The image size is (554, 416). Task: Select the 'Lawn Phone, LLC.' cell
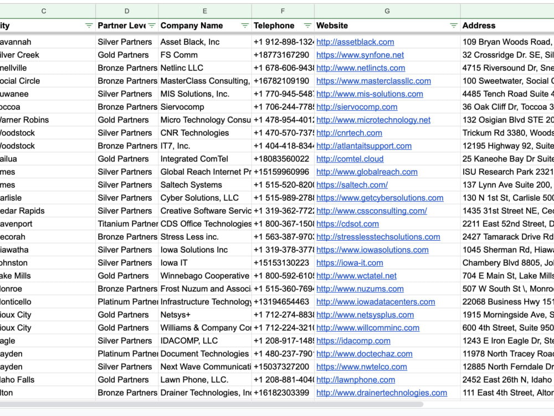[x=205, y=380]
